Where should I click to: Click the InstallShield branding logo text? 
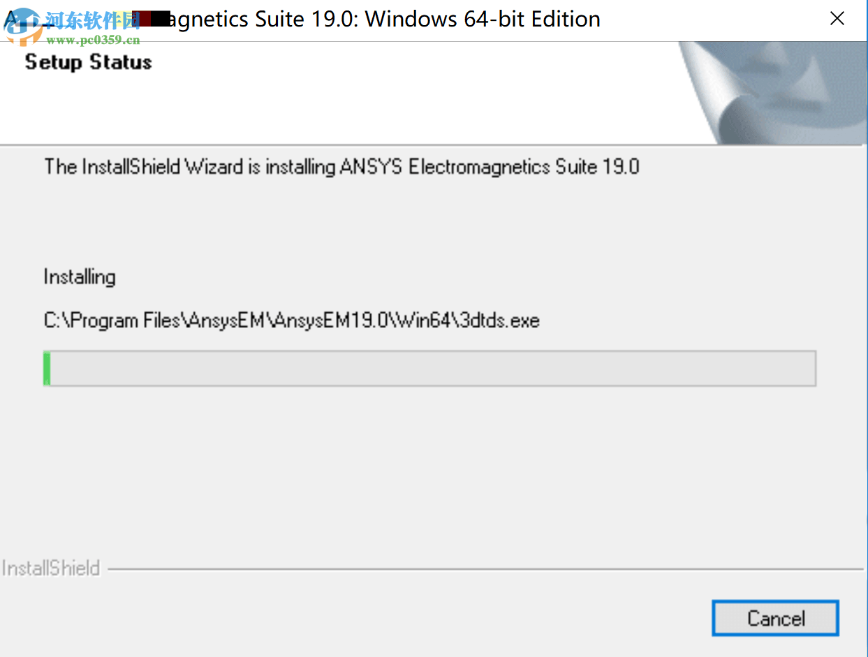[x=51, y=568]
